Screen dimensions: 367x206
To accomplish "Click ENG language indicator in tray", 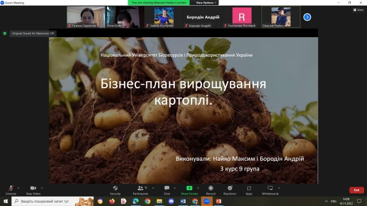I will pos(334,201).
